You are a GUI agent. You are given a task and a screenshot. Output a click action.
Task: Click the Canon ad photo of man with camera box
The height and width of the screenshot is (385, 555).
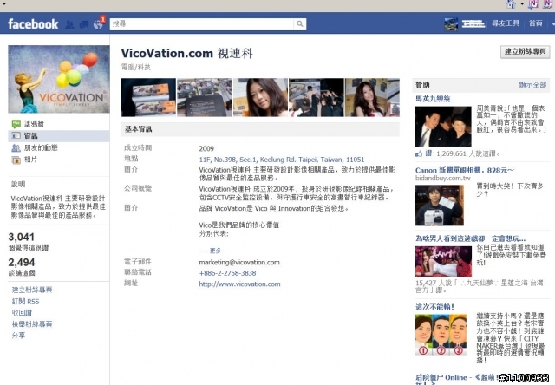pos(440,206)
